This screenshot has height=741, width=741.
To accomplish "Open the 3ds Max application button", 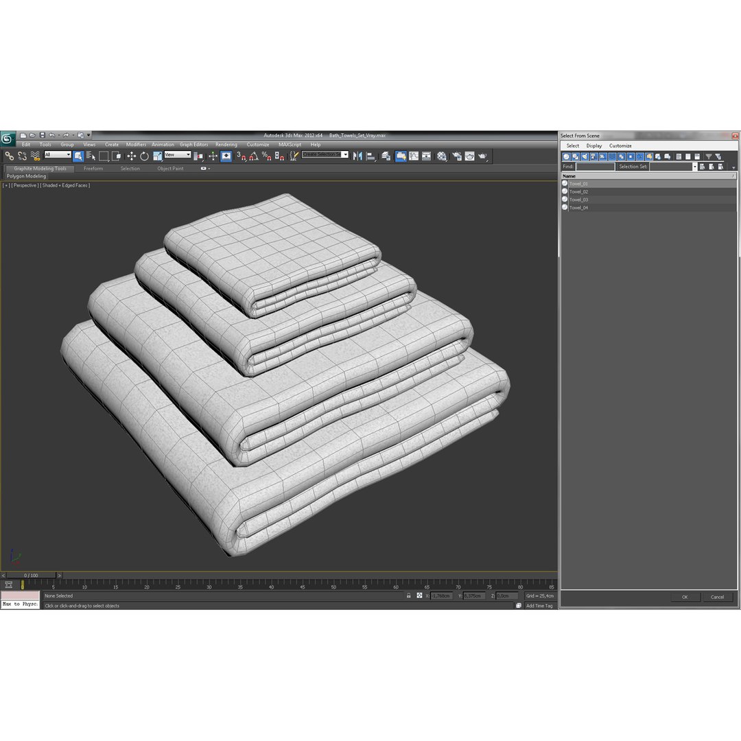I will pos(8,139).
